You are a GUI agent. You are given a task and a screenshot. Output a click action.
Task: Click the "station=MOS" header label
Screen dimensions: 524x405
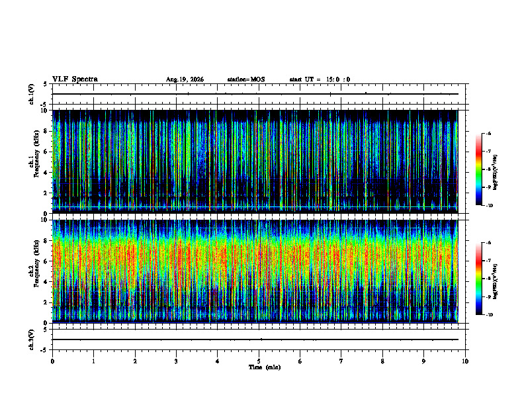246,79
